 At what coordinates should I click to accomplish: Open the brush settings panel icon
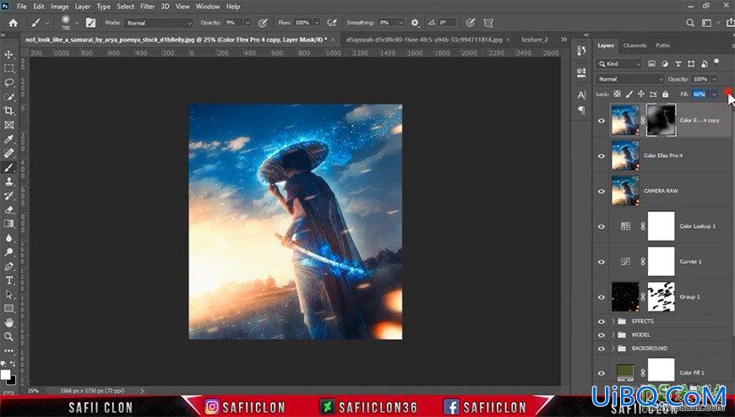[90, 23]
